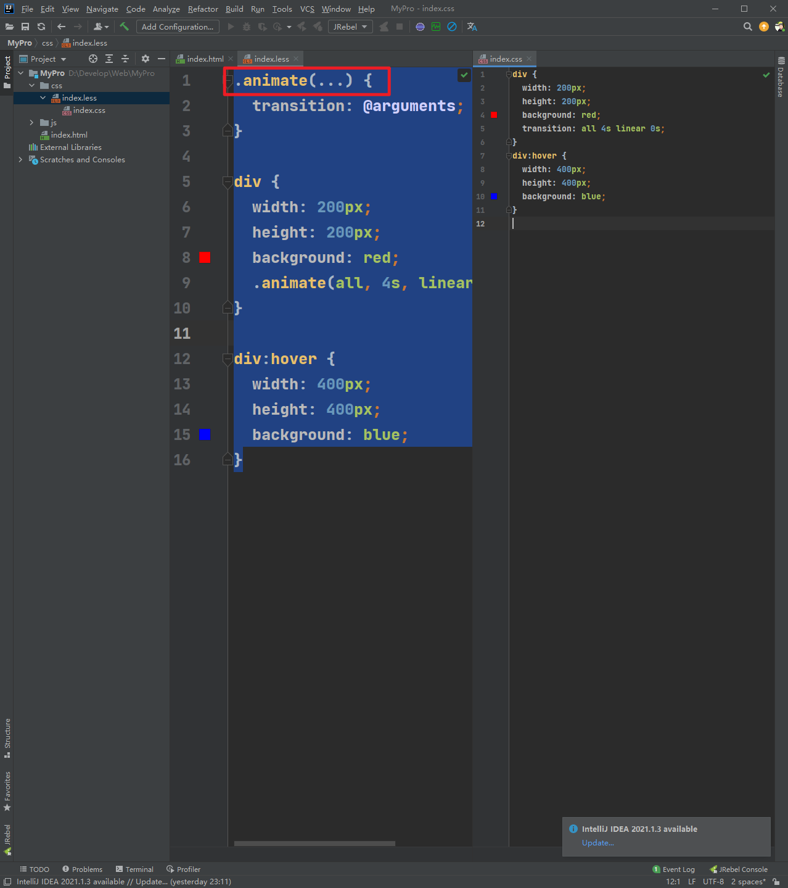788x888 pixels.
Task: Click the green inspection checkmark in index.less
Action: 464,75
